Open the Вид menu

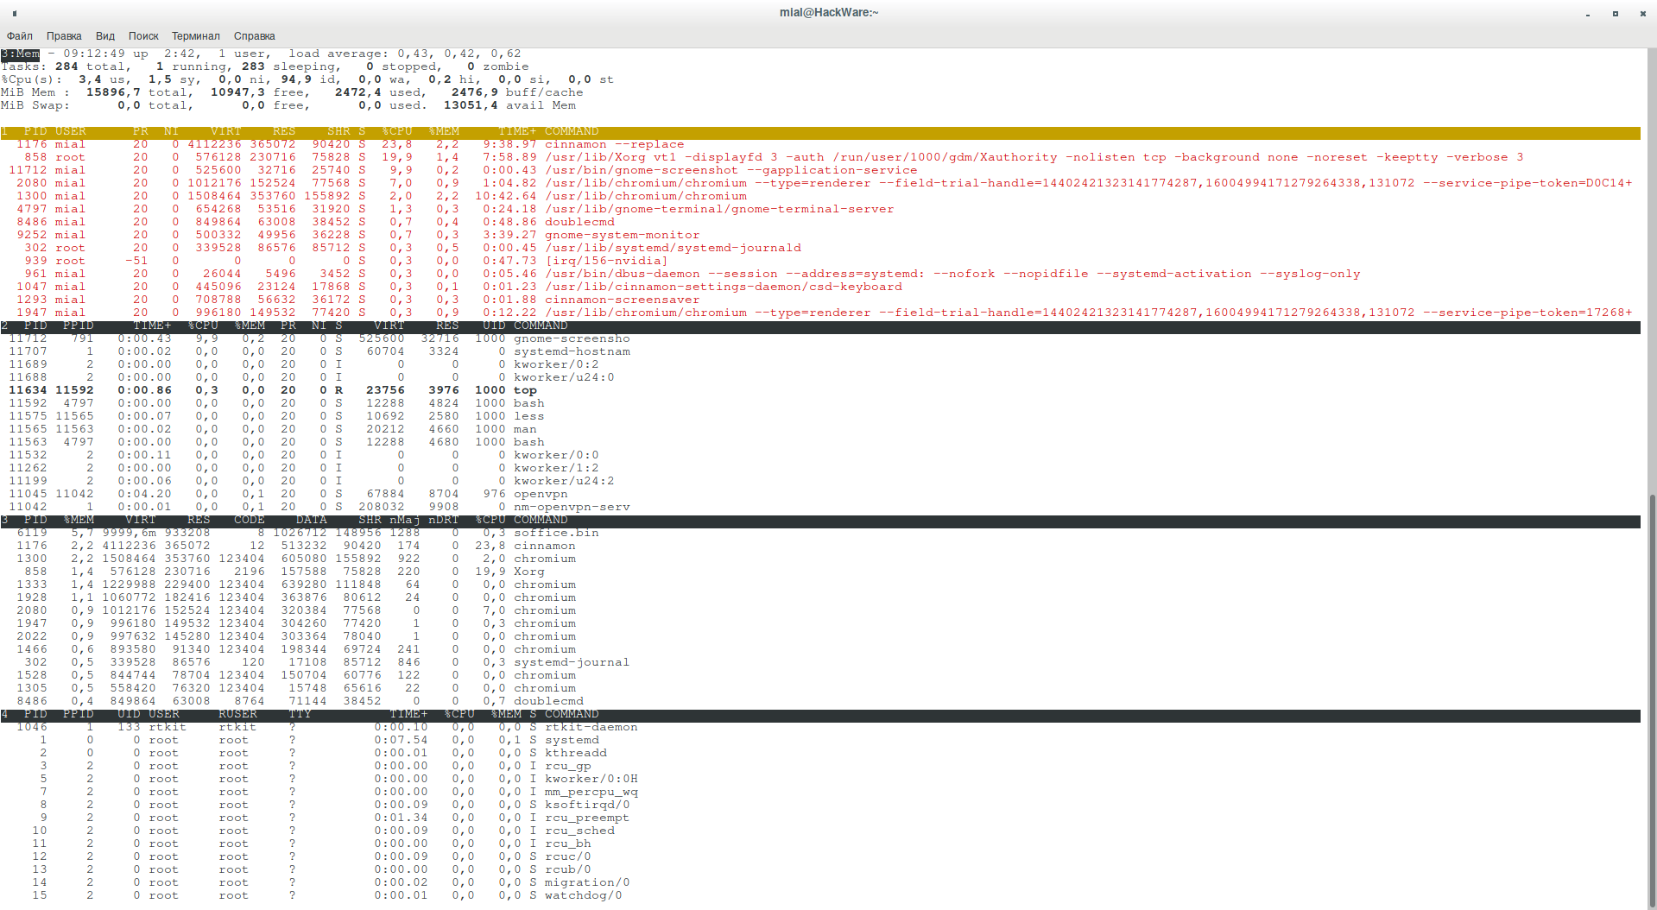click(105, 36)
